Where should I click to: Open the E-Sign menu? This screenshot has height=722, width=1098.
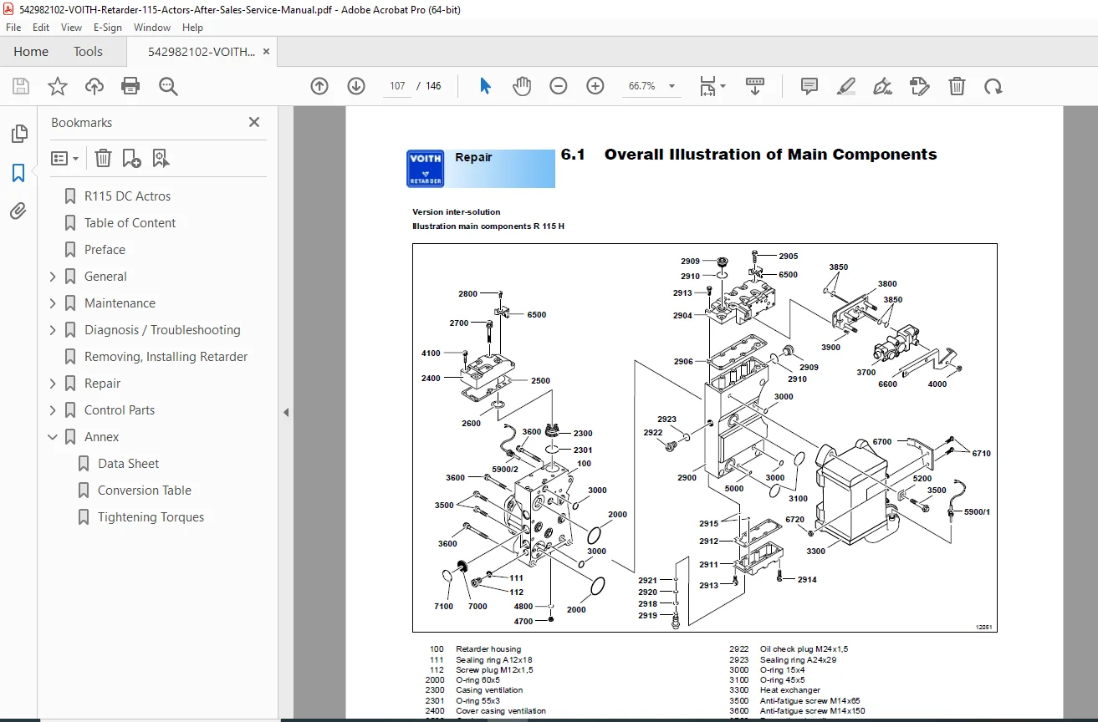coord(108,28)
